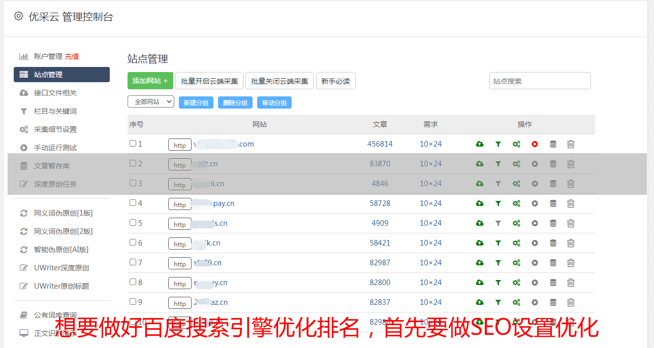Click the gears icon in the 82987 row
Viewport: 654px width, 348px height.
click(516, 263)
